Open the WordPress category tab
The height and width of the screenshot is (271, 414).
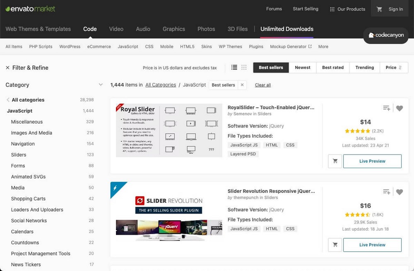coord(70,47)
